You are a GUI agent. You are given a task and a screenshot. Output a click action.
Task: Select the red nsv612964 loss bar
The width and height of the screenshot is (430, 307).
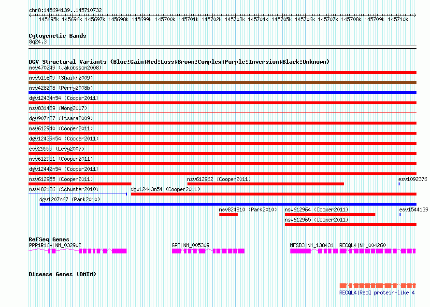pos(330,214)
